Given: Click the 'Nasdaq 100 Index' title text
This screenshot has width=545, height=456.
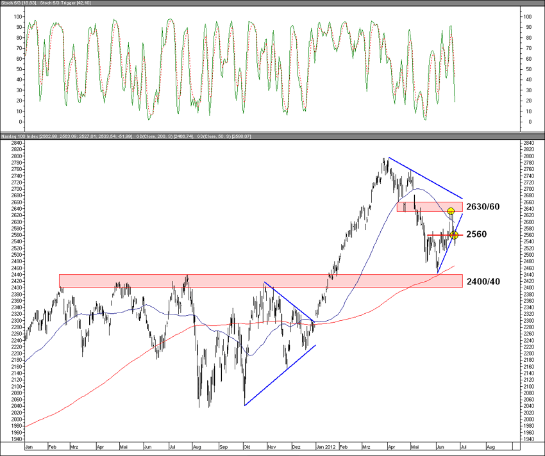Looking at the screenshot, I should click(20, 136).
